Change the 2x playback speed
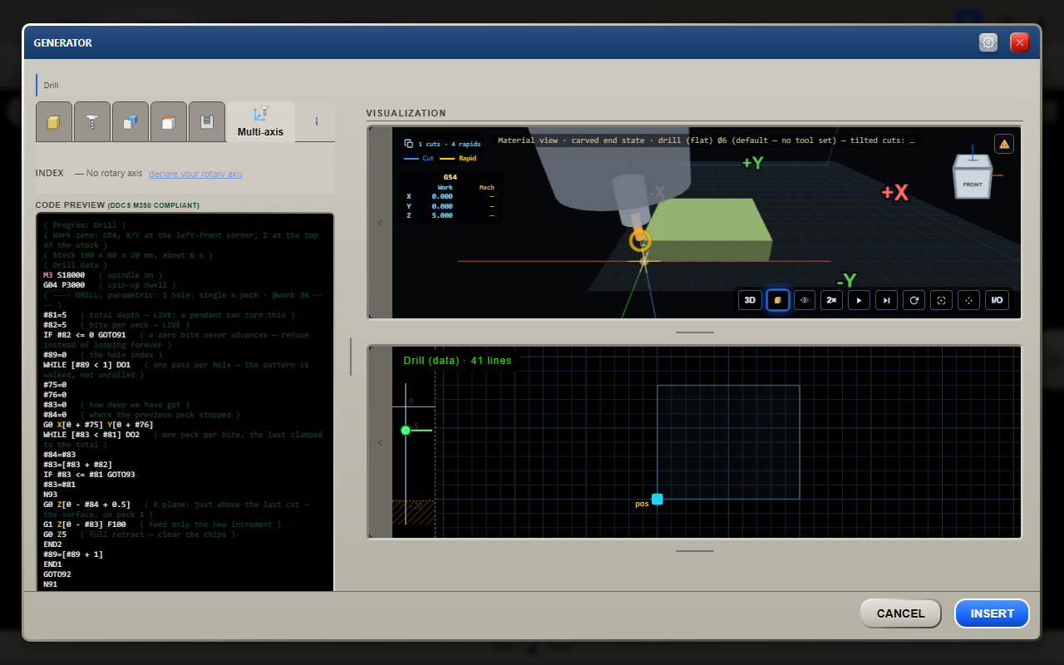The image size is (1064, 665). click(831, 300)
